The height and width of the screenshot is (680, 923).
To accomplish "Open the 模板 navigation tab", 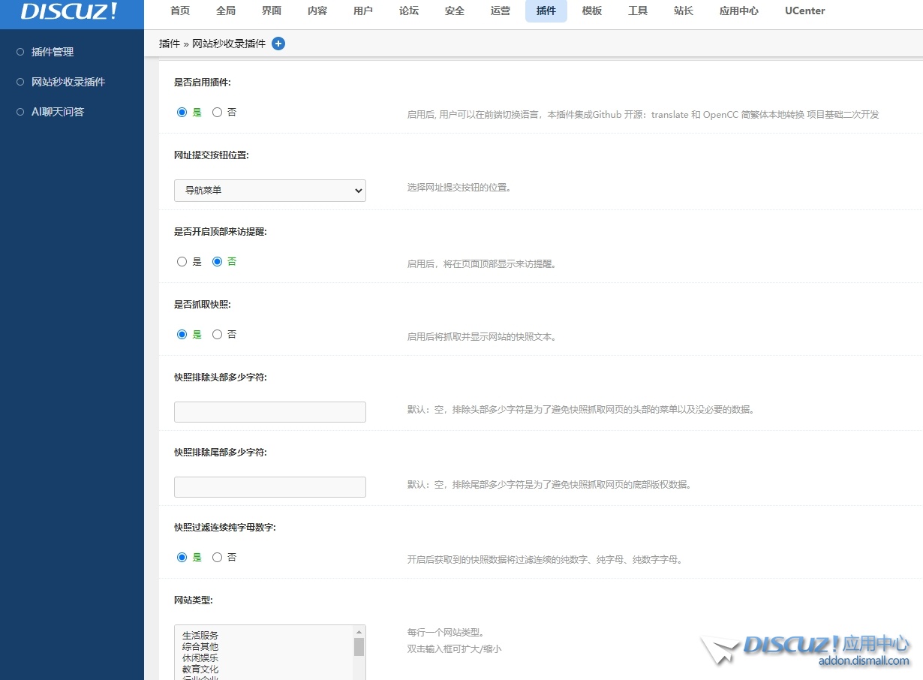I will point(592,11).
